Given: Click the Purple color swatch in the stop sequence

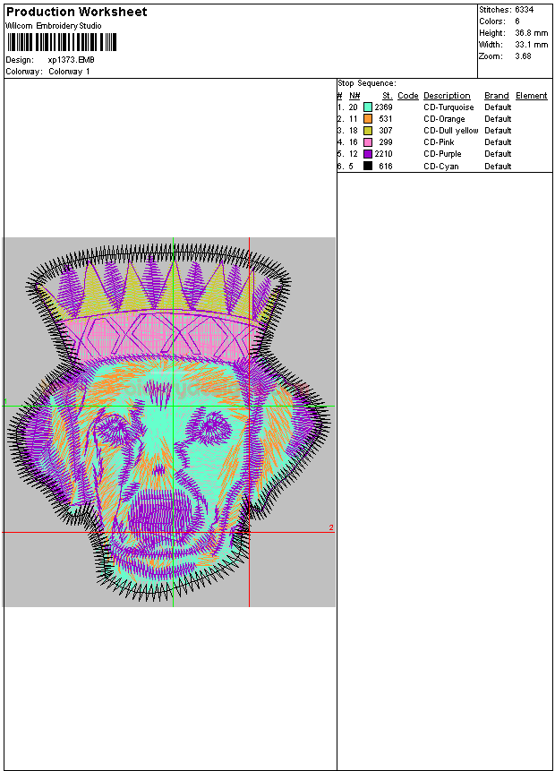Looking at the screenshot, I should click(x=367, y=154).
